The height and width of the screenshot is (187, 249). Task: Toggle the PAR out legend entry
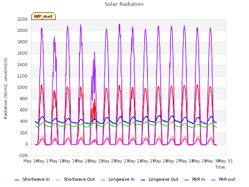click(223, 179)
